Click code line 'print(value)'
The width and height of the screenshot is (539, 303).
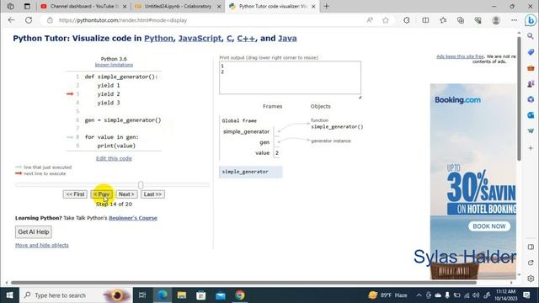click(x=116, y=146)
